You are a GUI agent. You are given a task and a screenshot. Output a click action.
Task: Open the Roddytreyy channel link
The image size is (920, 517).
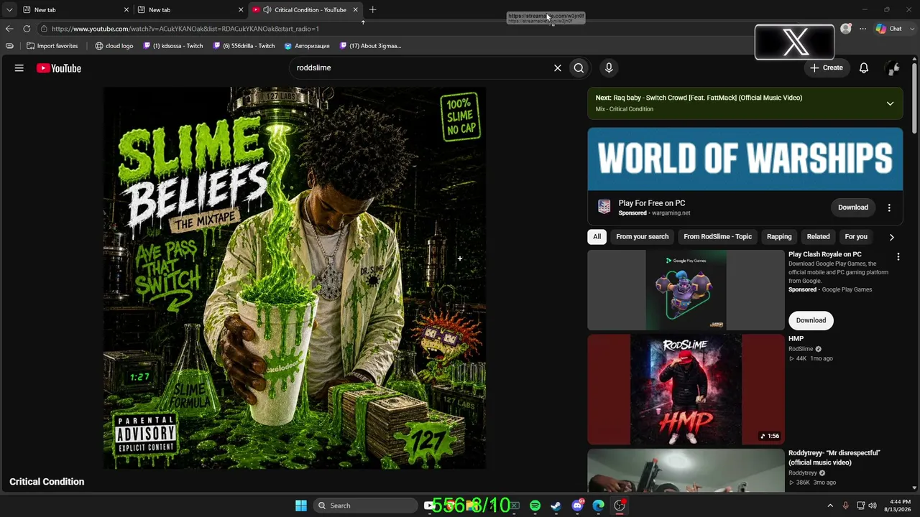pyautogui.click(x=803, y=473)
